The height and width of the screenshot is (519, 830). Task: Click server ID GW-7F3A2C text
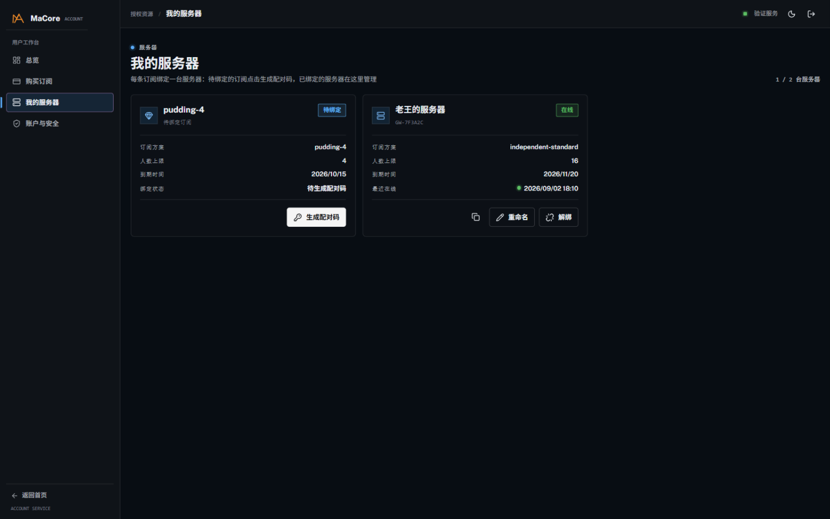tap(409, 122)
